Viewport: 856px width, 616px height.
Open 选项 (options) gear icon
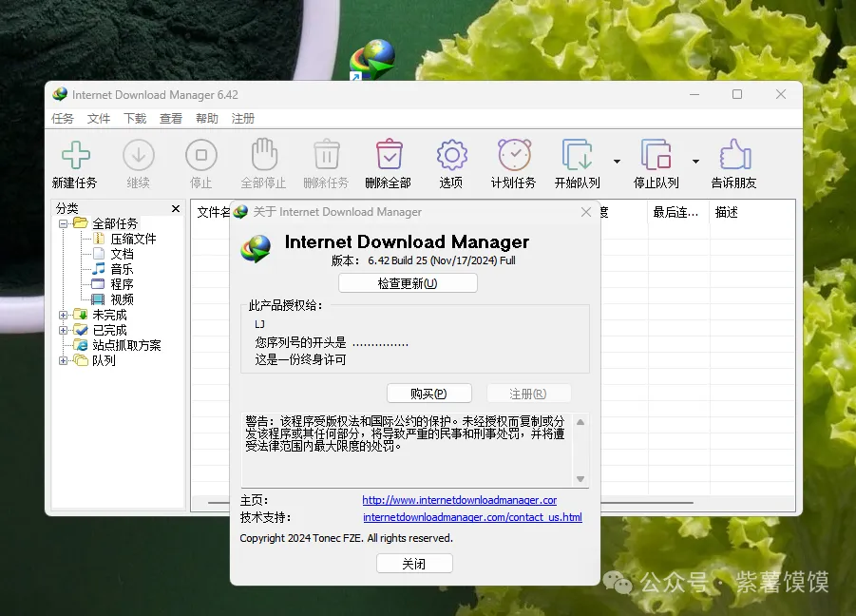coord(451,155)
